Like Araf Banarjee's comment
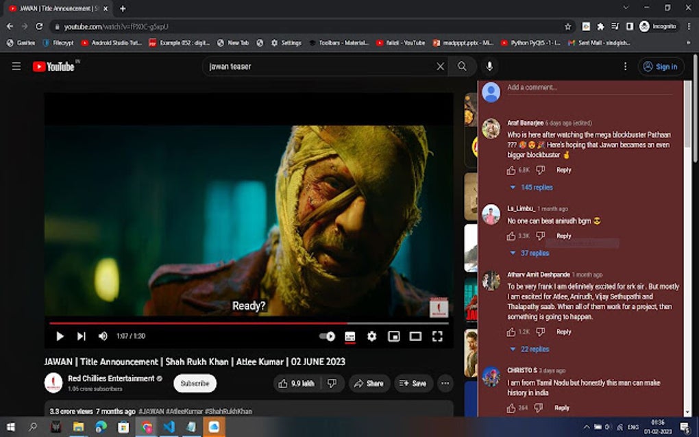Viewport: 699px width, 437px height. [511, 169]
